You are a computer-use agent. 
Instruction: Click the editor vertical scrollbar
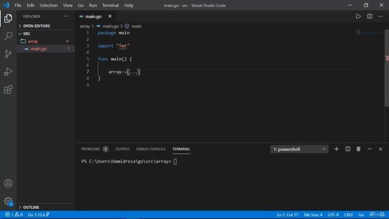coord(387,68)
